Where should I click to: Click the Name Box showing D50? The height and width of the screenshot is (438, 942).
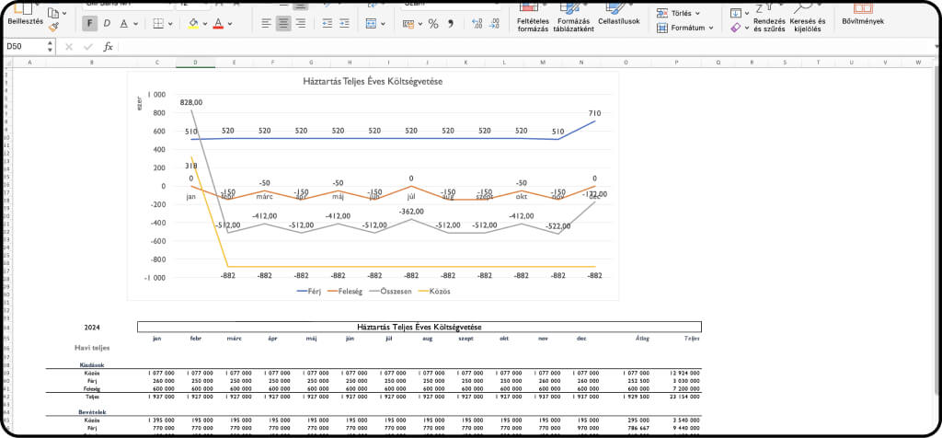[28, 46]
